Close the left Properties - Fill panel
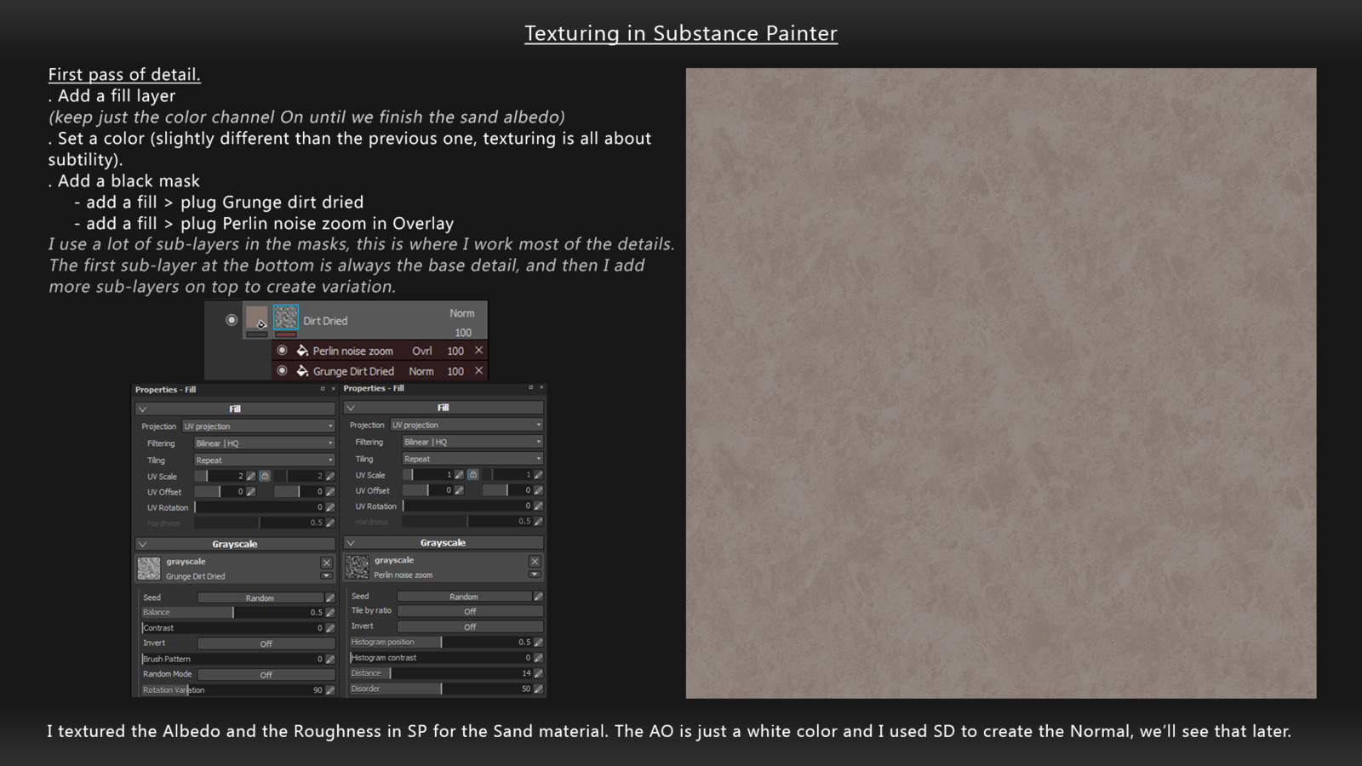The width and height of the screenshot is (1362, 766). tap(333, 389)
